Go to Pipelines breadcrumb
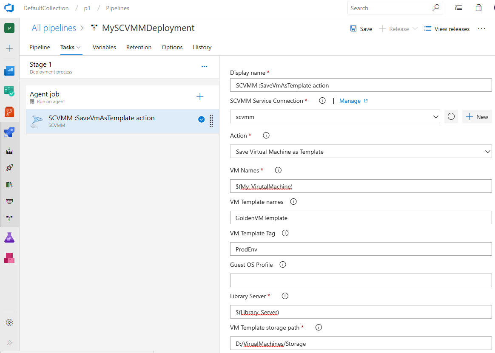Image resolution: width=495 pixels, height=353 pixels. pyautogui.click(x=117, y=8)
